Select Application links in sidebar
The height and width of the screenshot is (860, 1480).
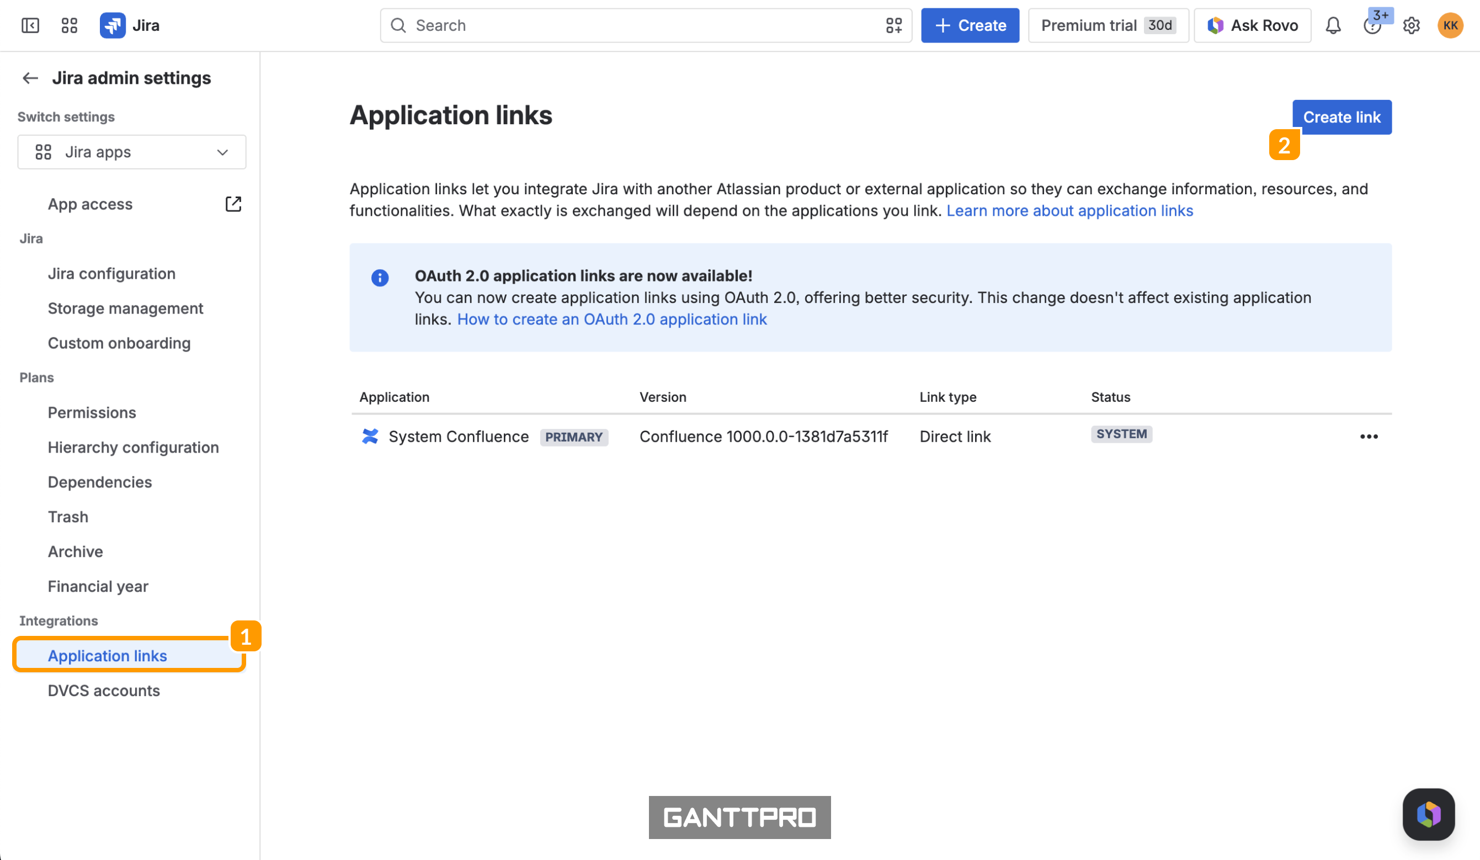[x=129, y=655]
